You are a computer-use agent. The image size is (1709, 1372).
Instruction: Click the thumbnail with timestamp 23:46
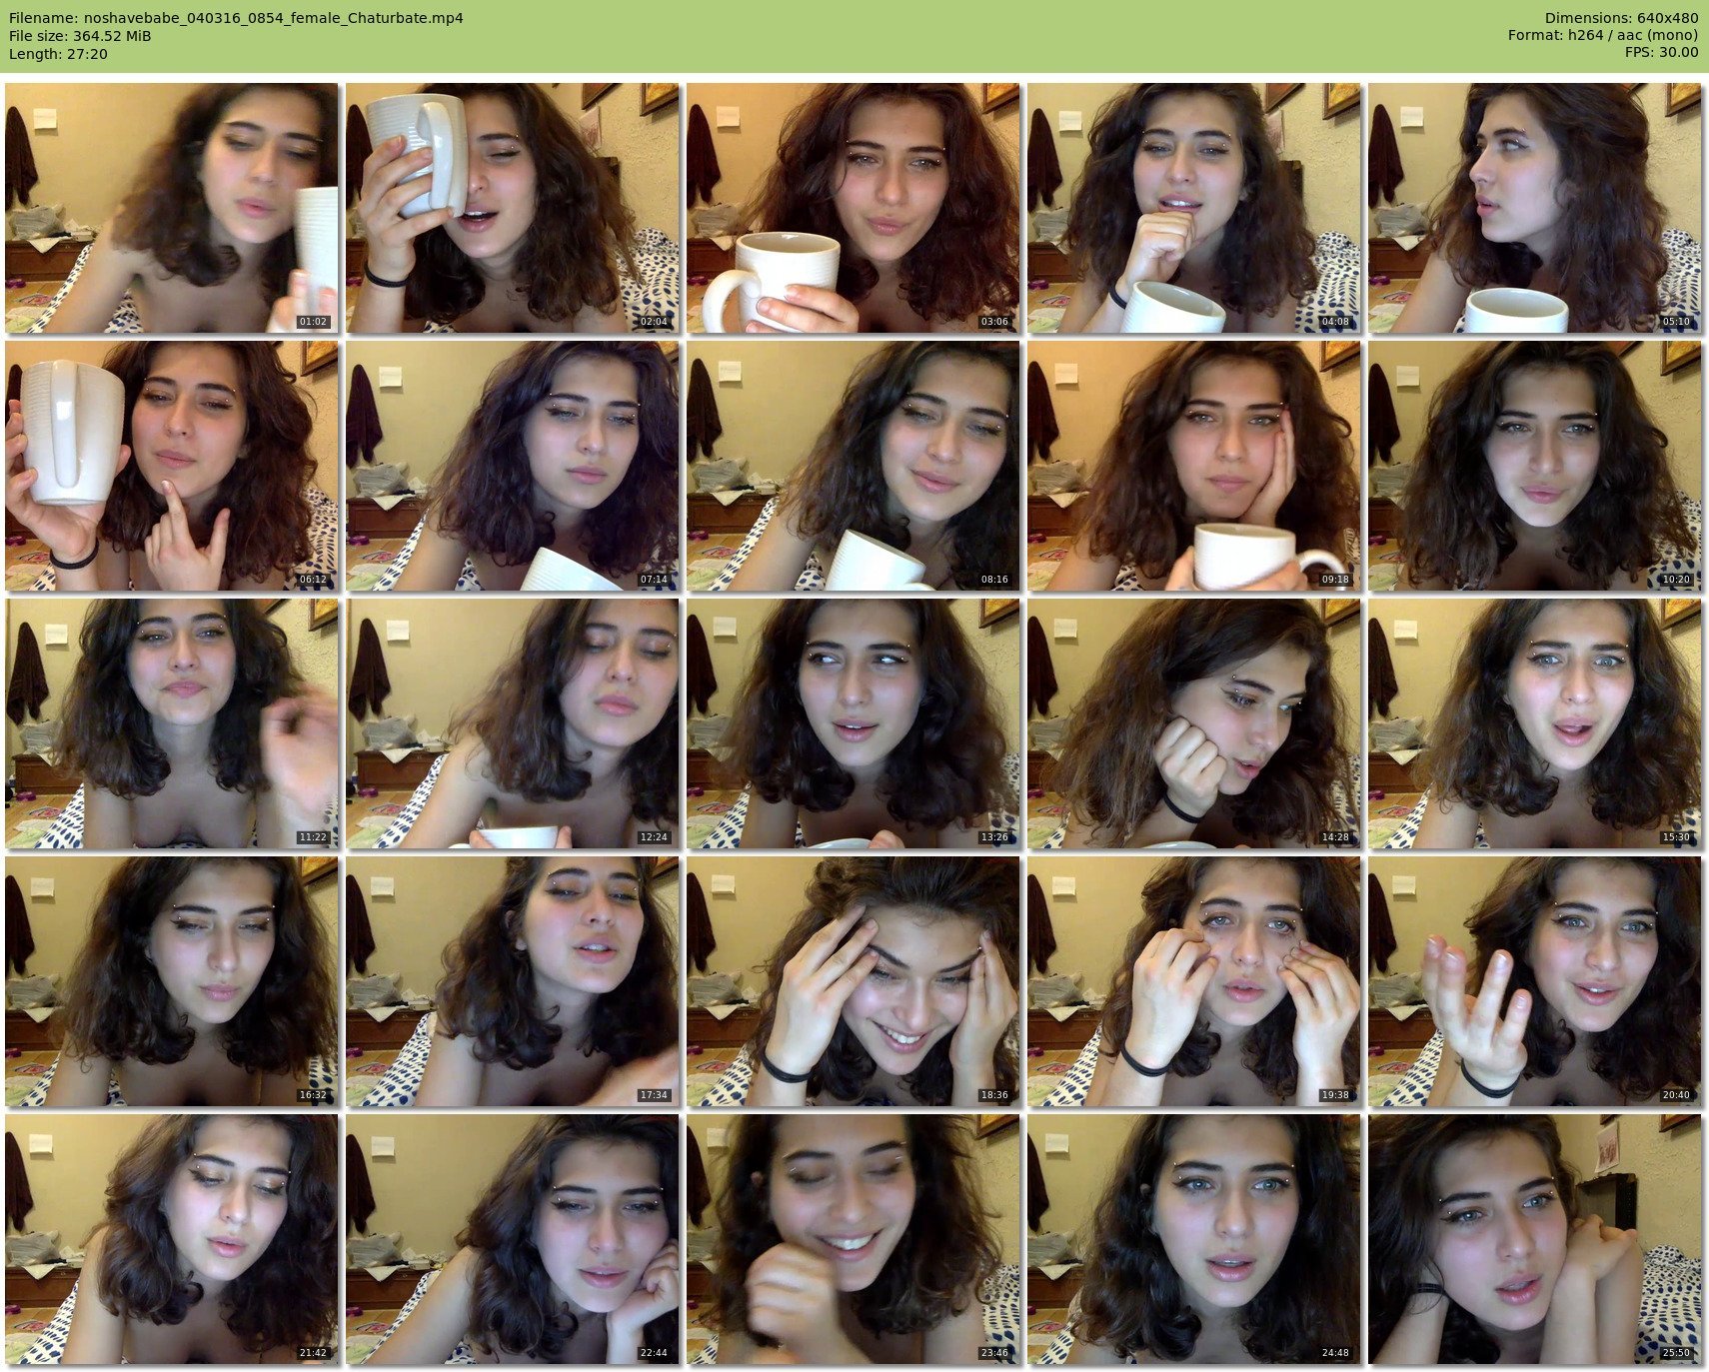tap(854, 1239)
